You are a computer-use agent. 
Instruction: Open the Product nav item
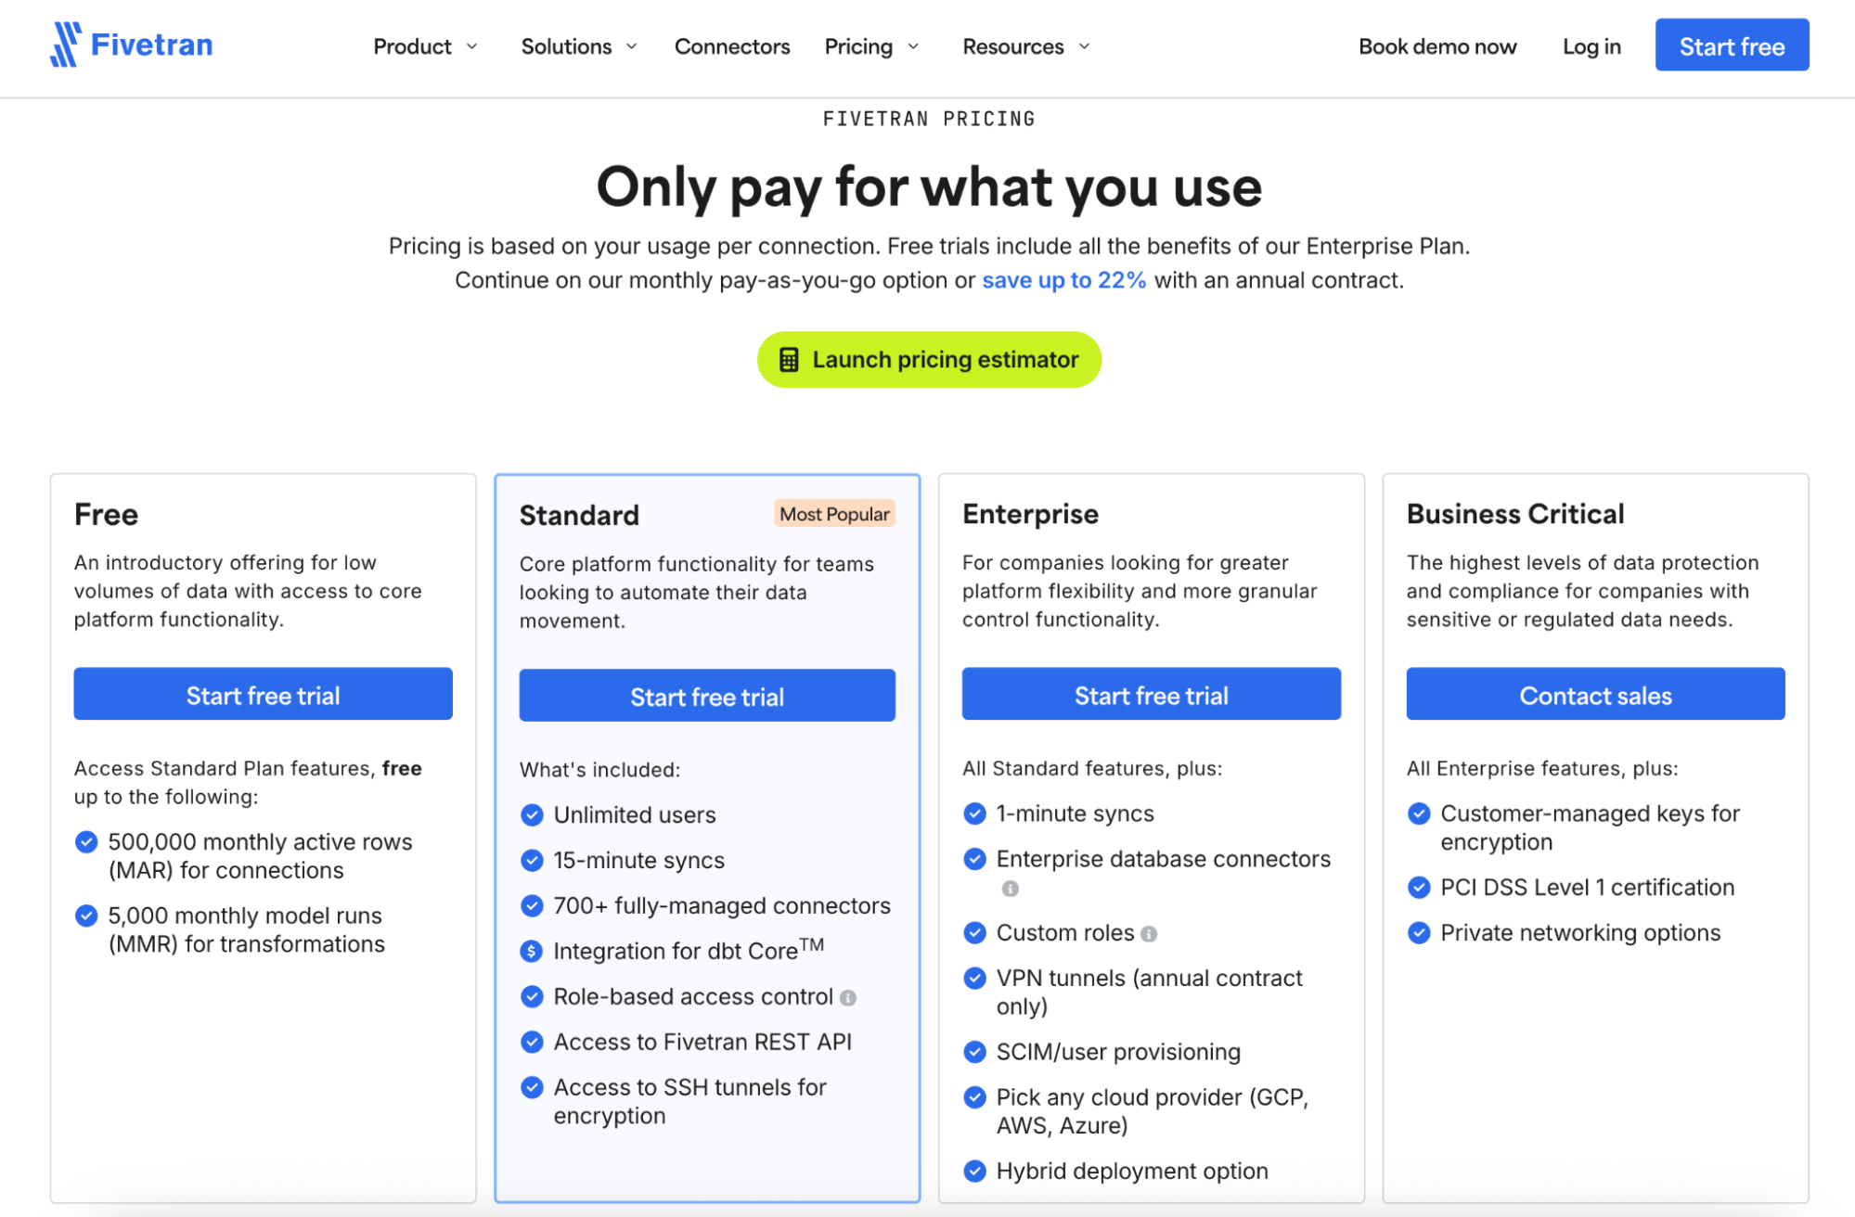(x=412, y=46)
